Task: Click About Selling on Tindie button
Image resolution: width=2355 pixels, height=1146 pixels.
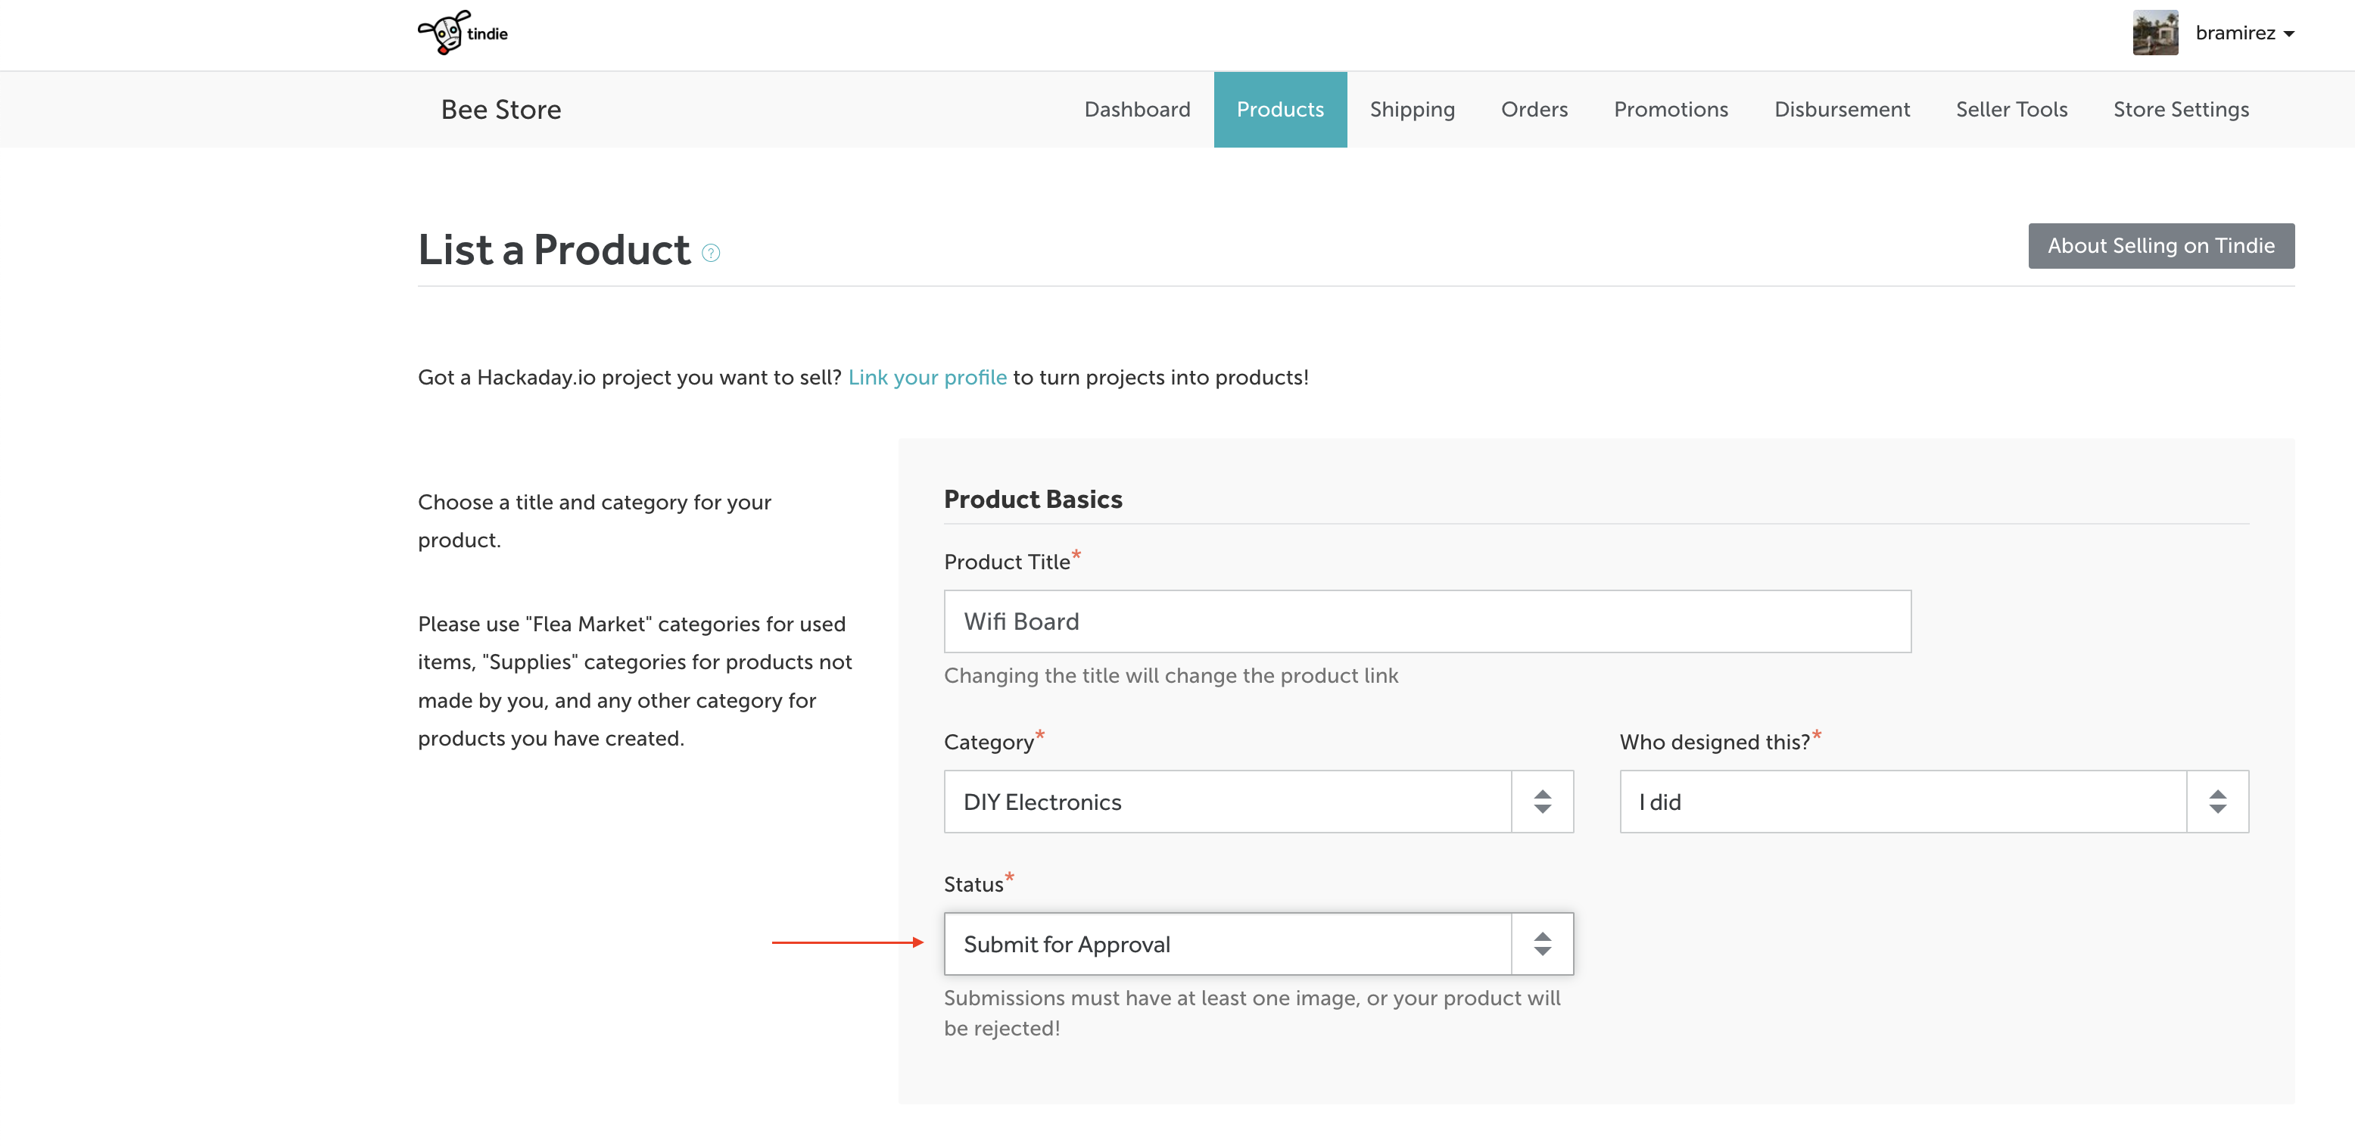Action: pyautogui.click(x=2160, y=246)
